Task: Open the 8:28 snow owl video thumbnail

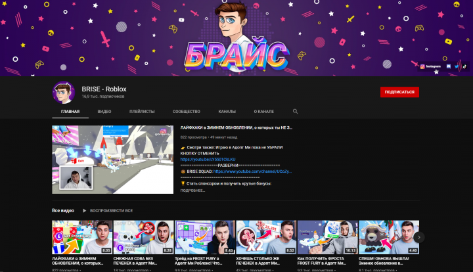Action: pyautogui.click(x=143, y=237)
